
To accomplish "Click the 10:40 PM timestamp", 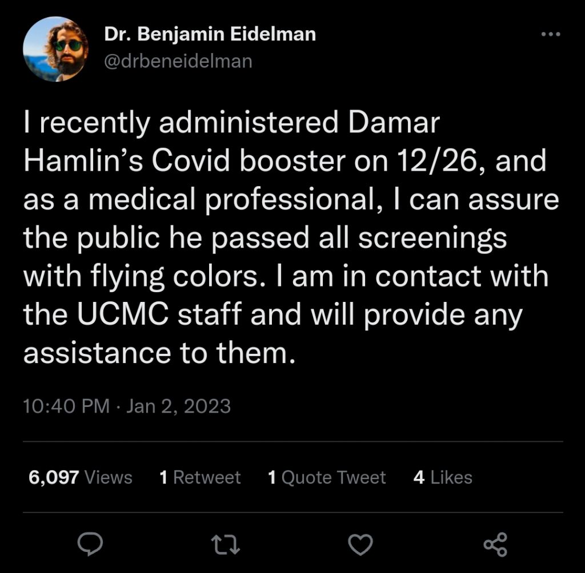I will pos(66,406).
